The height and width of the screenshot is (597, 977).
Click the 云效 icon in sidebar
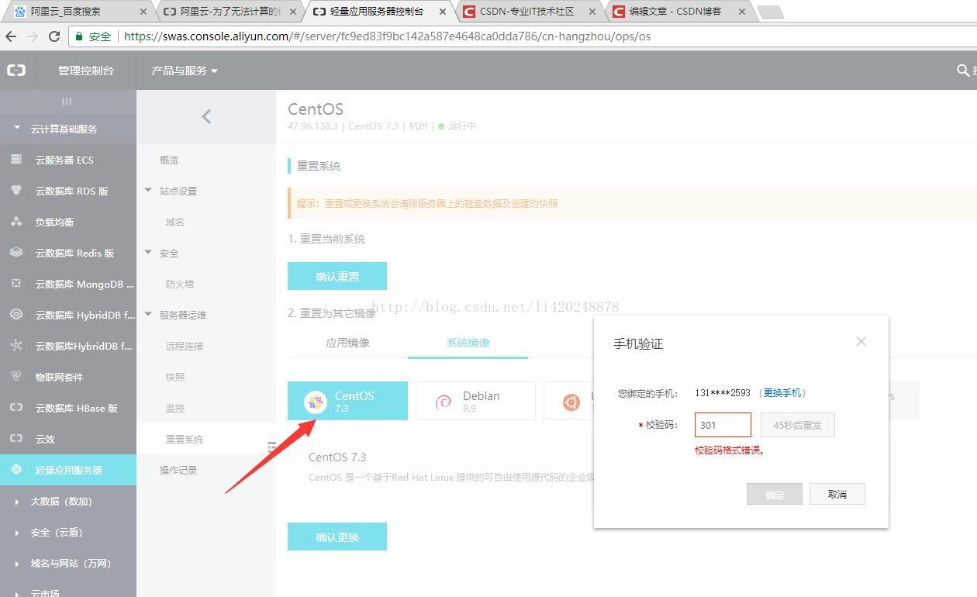(x=16, y=439)
